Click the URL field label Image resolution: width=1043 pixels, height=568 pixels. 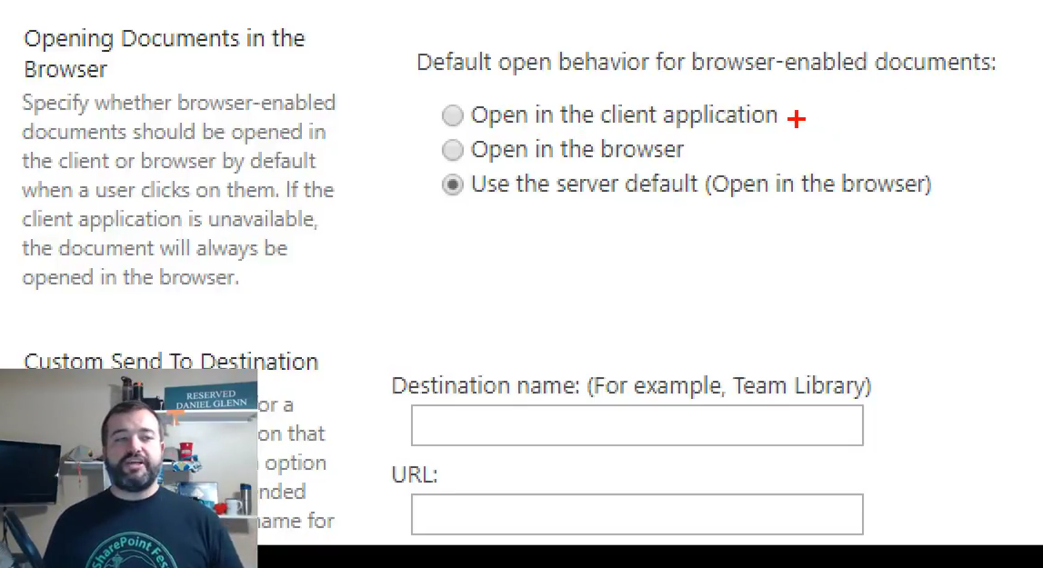(x=415, y=474)
